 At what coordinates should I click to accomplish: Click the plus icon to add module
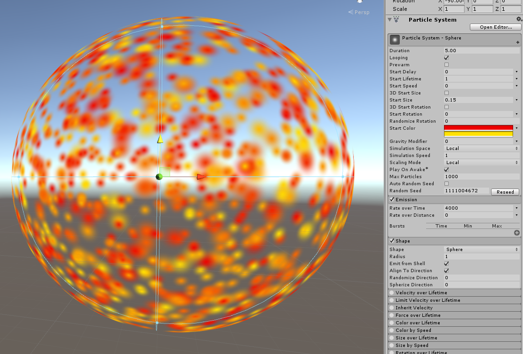518,42
